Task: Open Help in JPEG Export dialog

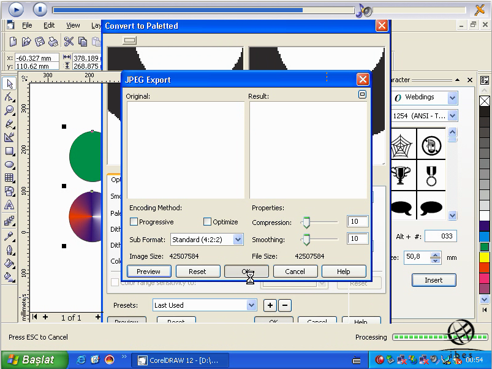Action: [x=344, y=272]
